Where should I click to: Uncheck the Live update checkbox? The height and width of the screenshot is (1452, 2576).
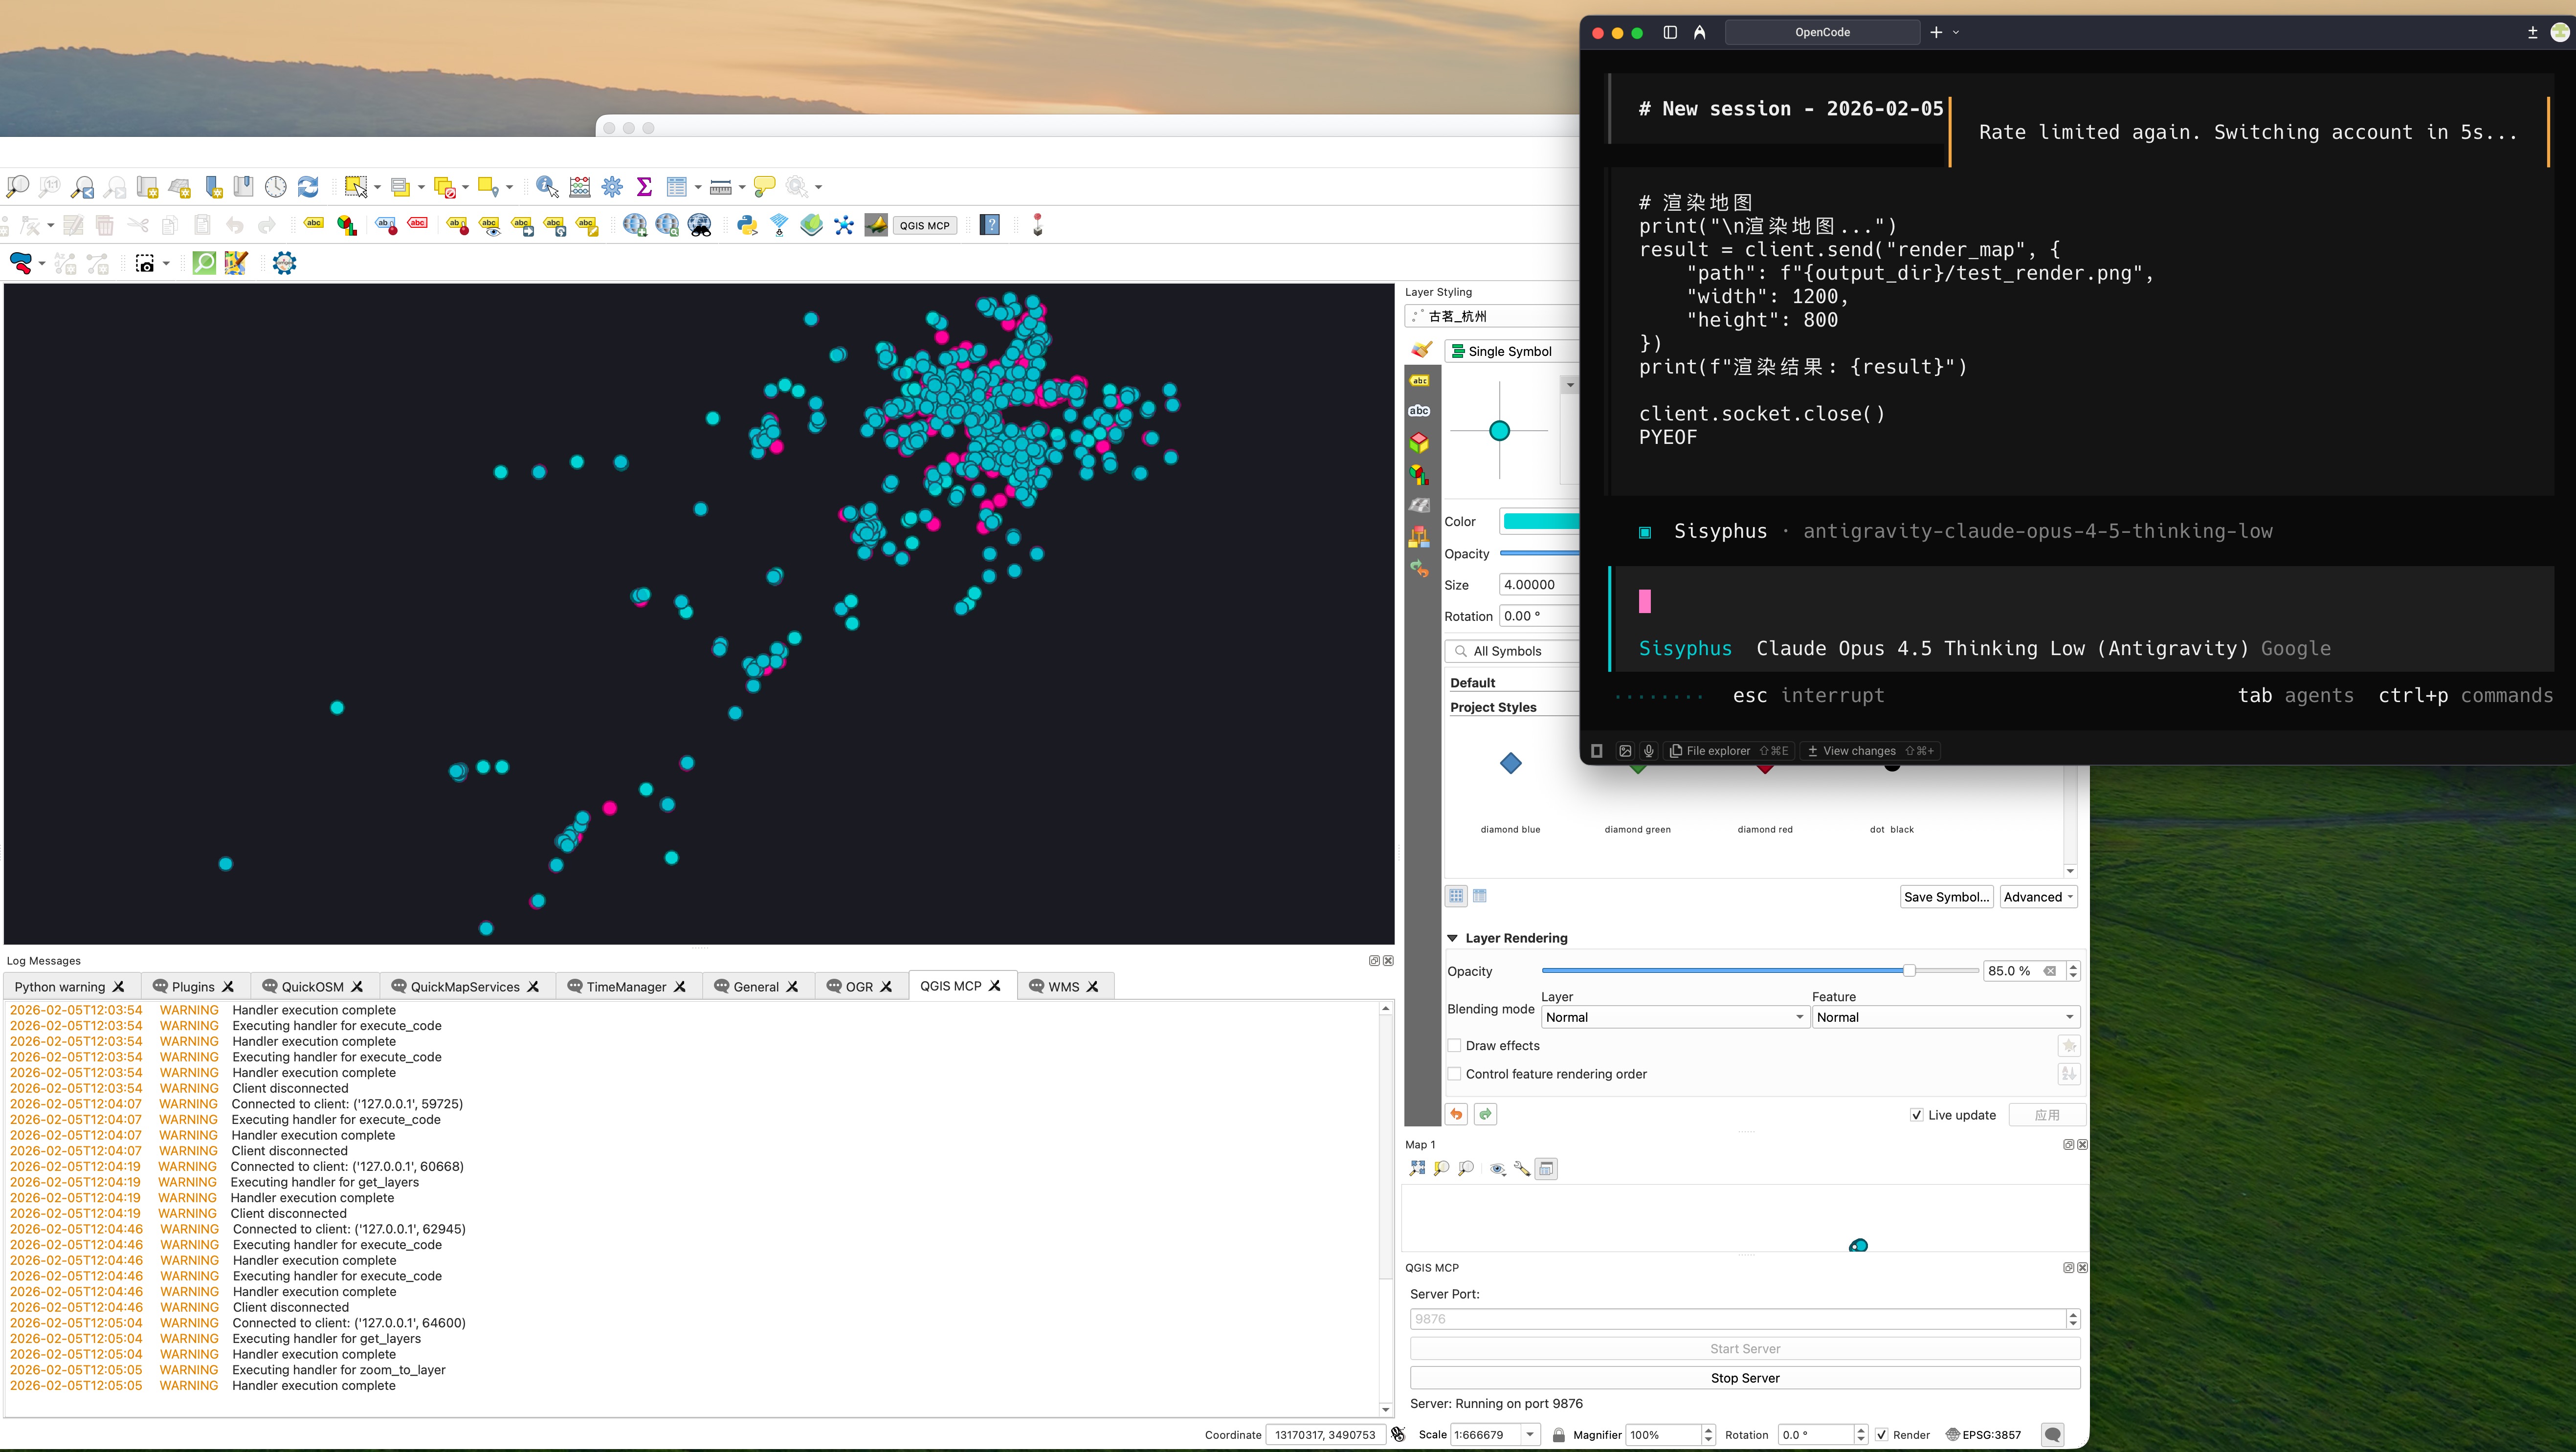point(1916,1115)
